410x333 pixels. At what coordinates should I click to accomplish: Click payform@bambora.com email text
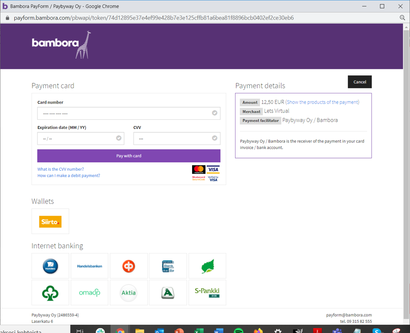(349, 315)
